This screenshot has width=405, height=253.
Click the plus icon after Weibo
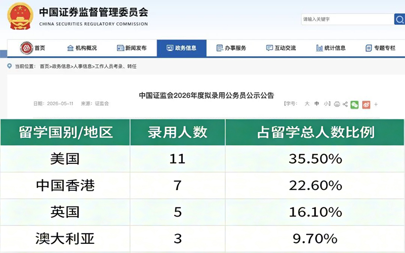376,105
